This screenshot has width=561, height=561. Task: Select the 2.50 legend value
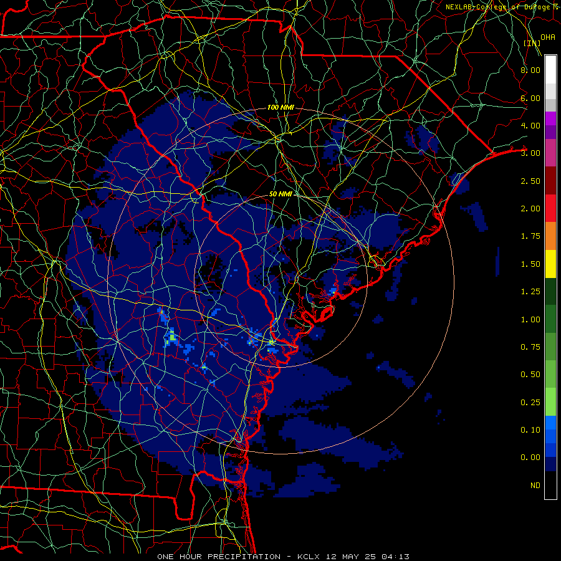click(530, 181)
